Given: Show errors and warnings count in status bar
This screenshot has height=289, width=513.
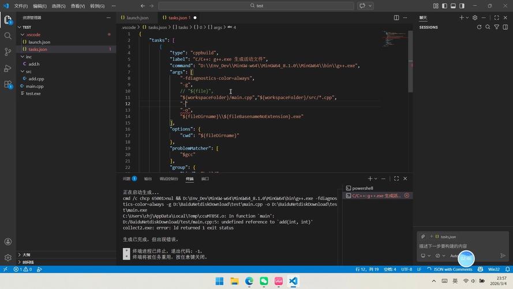Looking at the screenshot, I should [x=23, y=269].
